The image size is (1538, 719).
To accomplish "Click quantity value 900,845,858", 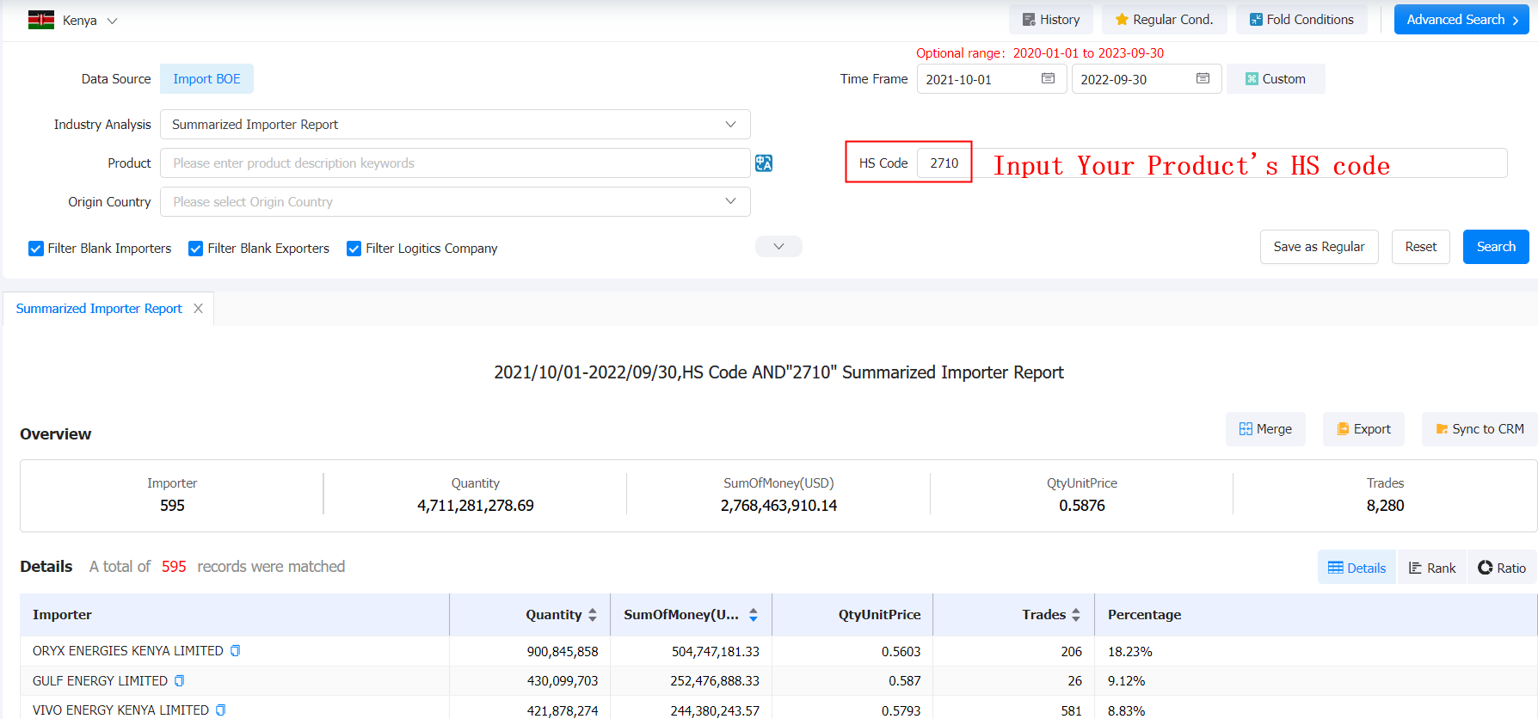I will [563, 652].
